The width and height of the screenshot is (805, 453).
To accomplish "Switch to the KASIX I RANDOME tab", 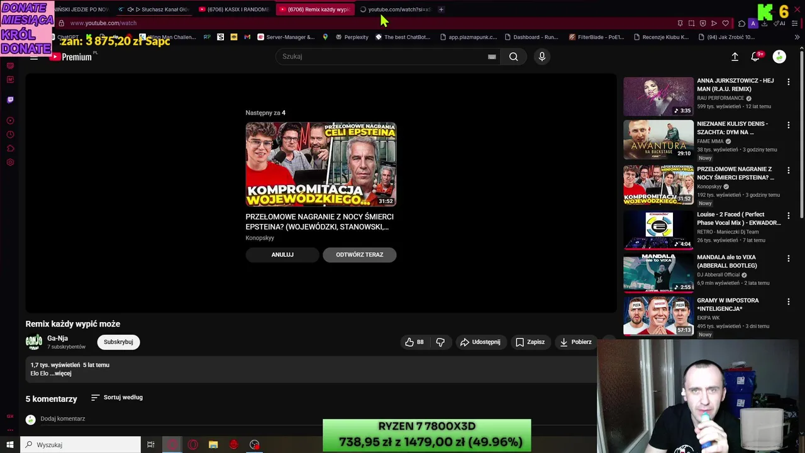I will (x=234, y=9).
